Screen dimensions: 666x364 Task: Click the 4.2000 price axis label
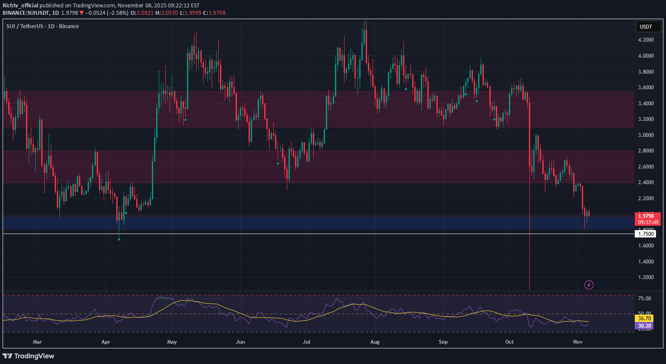[x=645, y=40]
